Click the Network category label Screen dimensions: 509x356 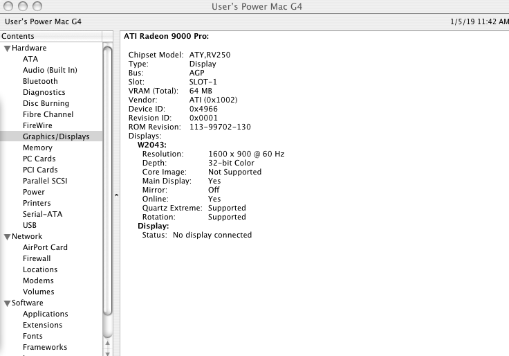click(27, 236)
